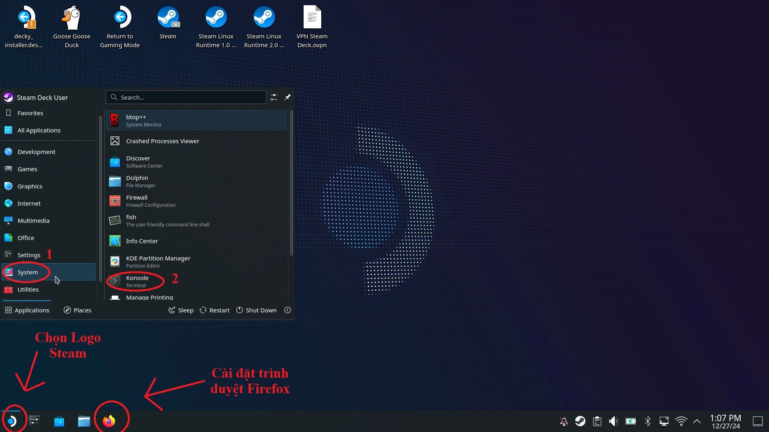Switch to the Applications tab
This screenshot has width=769, height=432.
(x=27, y=310)
